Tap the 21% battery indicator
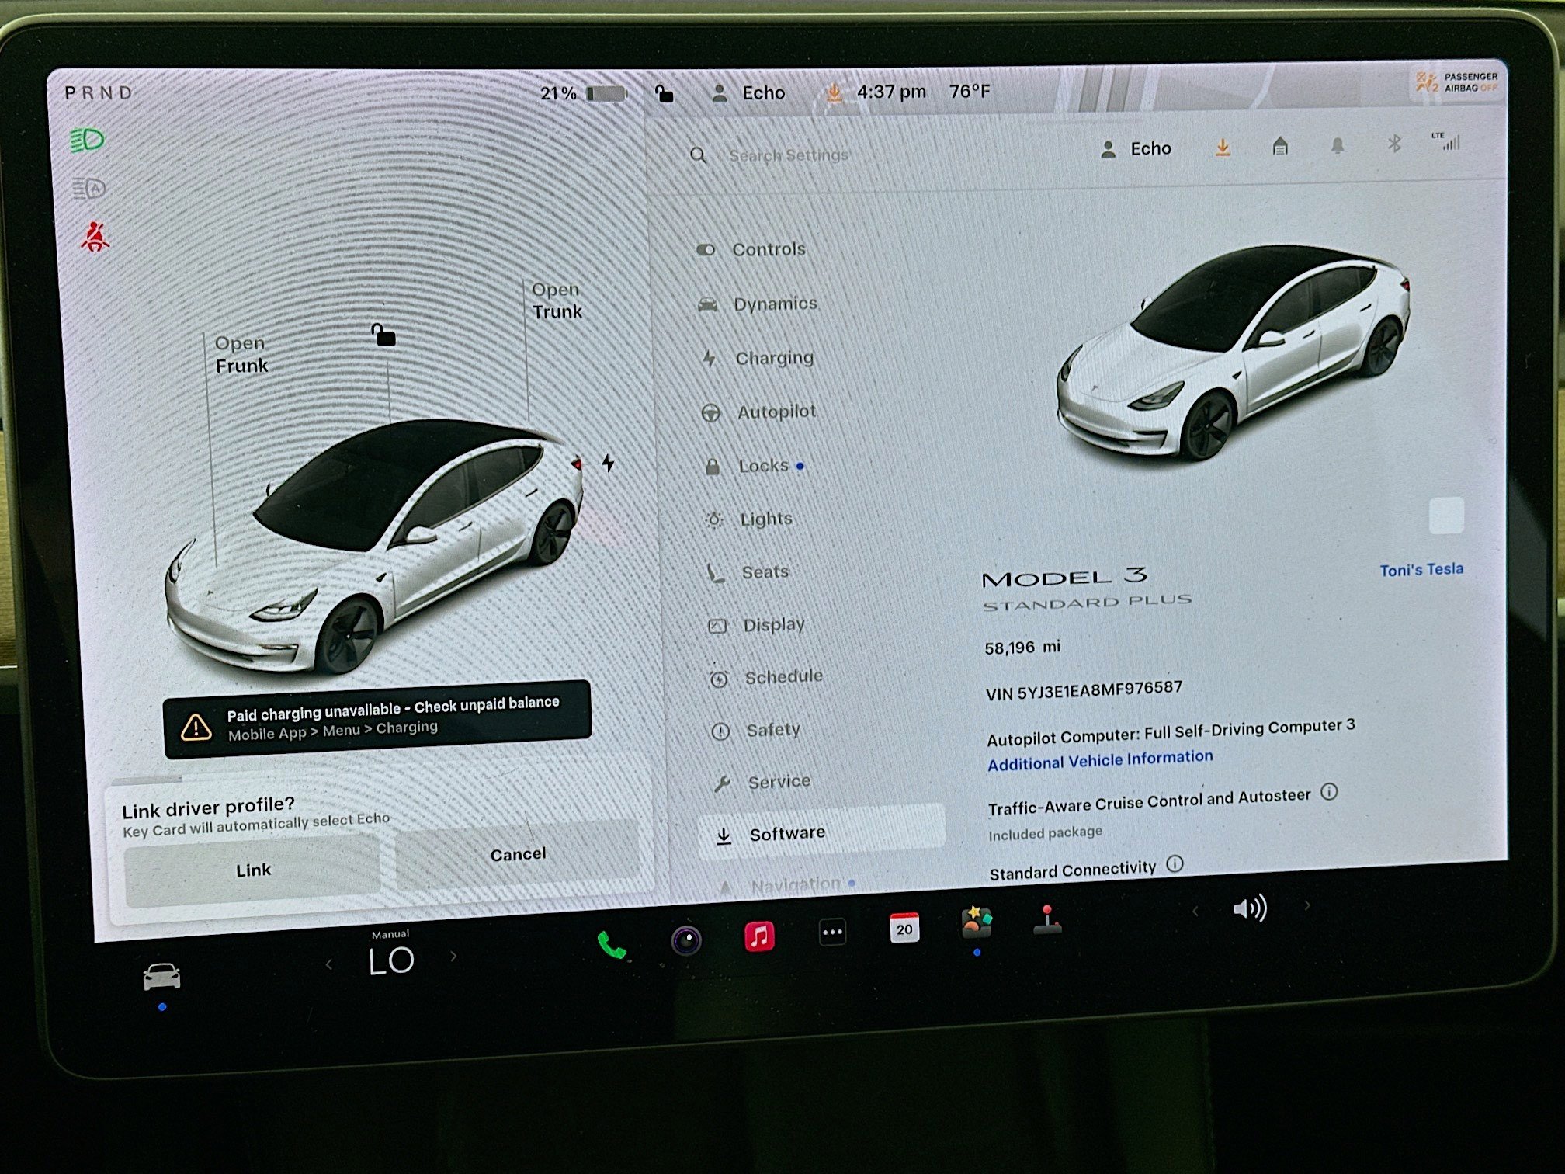 click(584, 94)
